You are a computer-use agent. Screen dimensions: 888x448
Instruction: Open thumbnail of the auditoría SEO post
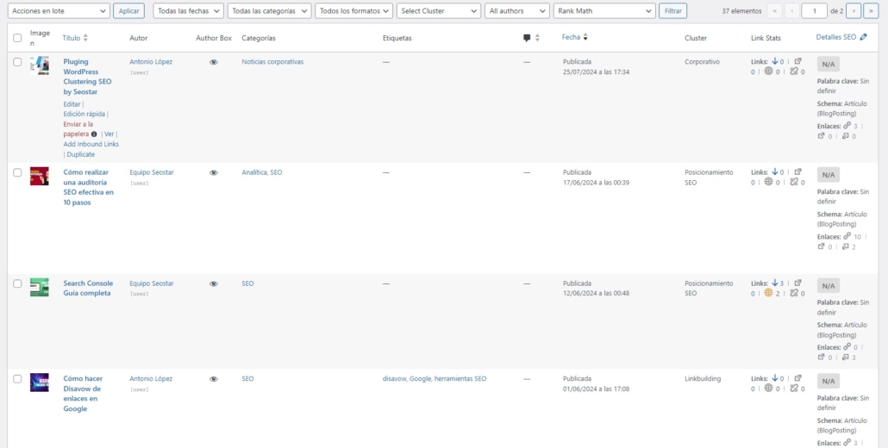point(40,176)
